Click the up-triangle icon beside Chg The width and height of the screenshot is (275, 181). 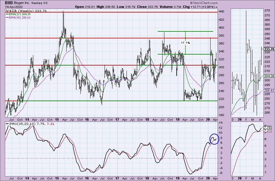tap(216, 7)
